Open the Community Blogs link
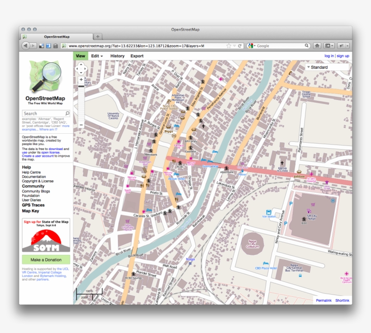The width and height of the screenshot is (371, 333). [x=36, y=191]
